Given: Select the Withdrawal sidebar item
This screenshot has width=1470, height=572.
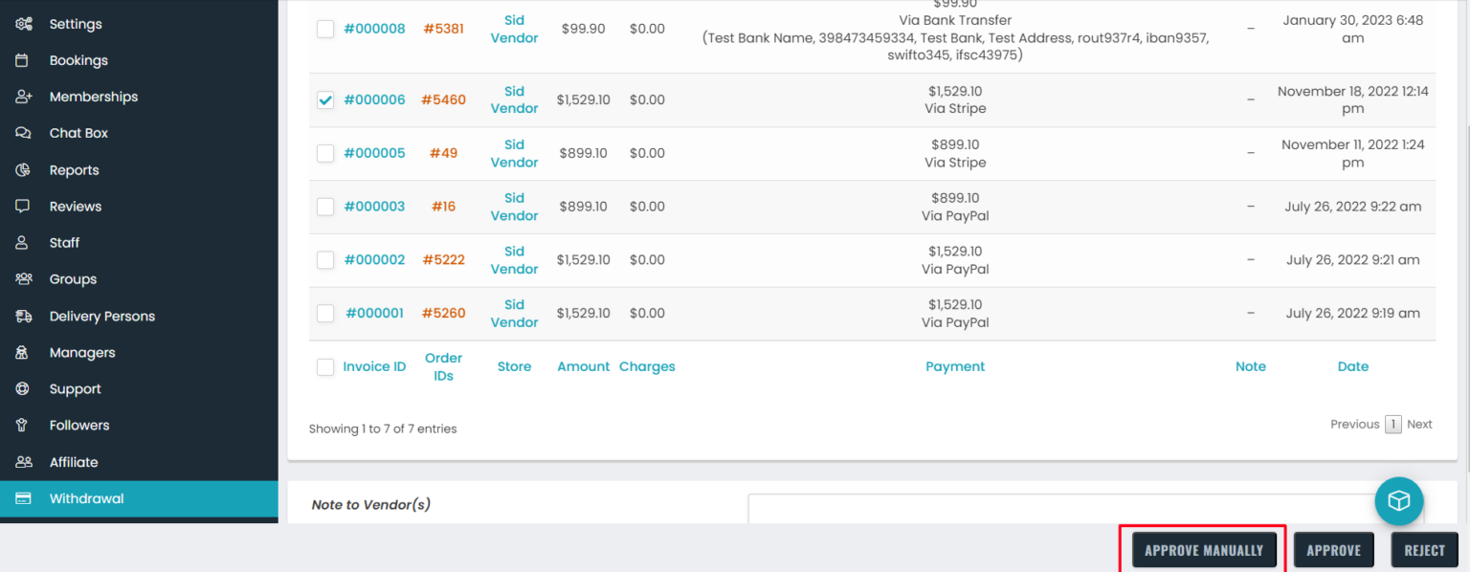Looking at the screenshot, I should (87, 497).
